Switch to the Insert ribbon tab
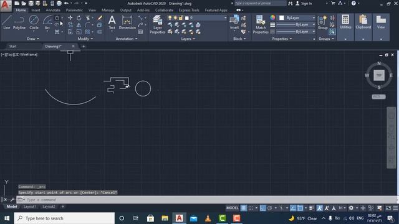 click(36, 10)
